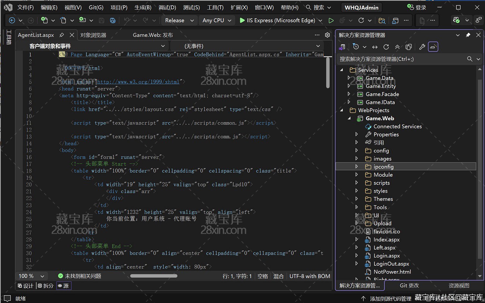Screen dimensions: 485x303
Task: Toggle the Preview Selected Items button
Action: tap(433, 47)
